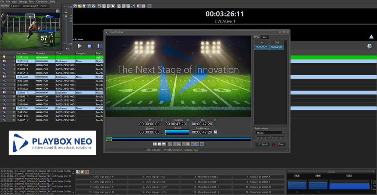The width and height of the screenshot is (377, 195).
Task: Open the Settings menu
Action: pyautogui.click(x=23, y=1)
